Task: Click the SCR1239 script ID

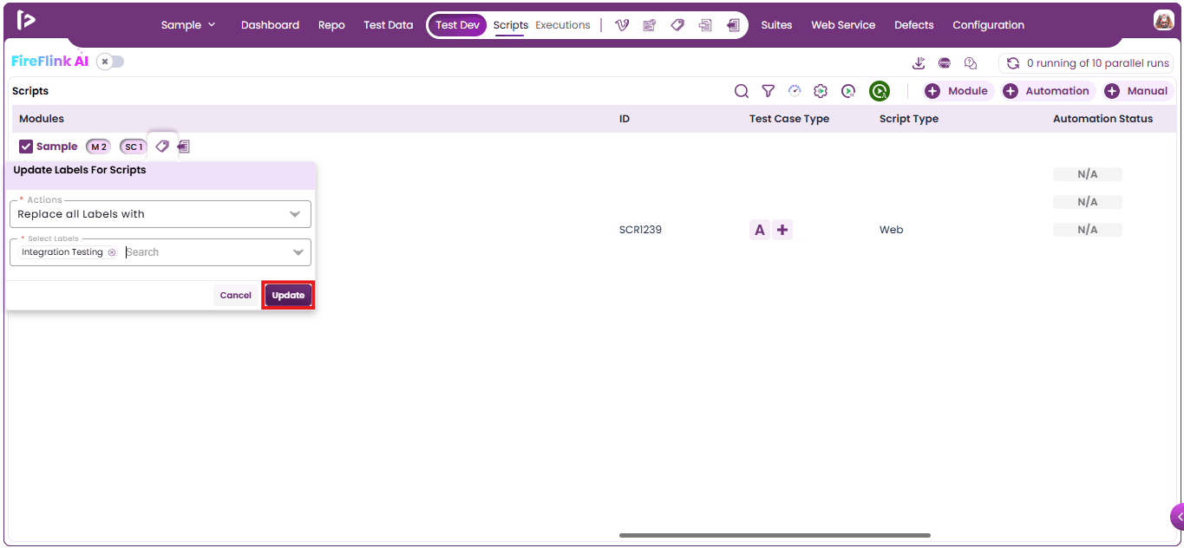Action: pyautogui.click(x=640, y=230)
